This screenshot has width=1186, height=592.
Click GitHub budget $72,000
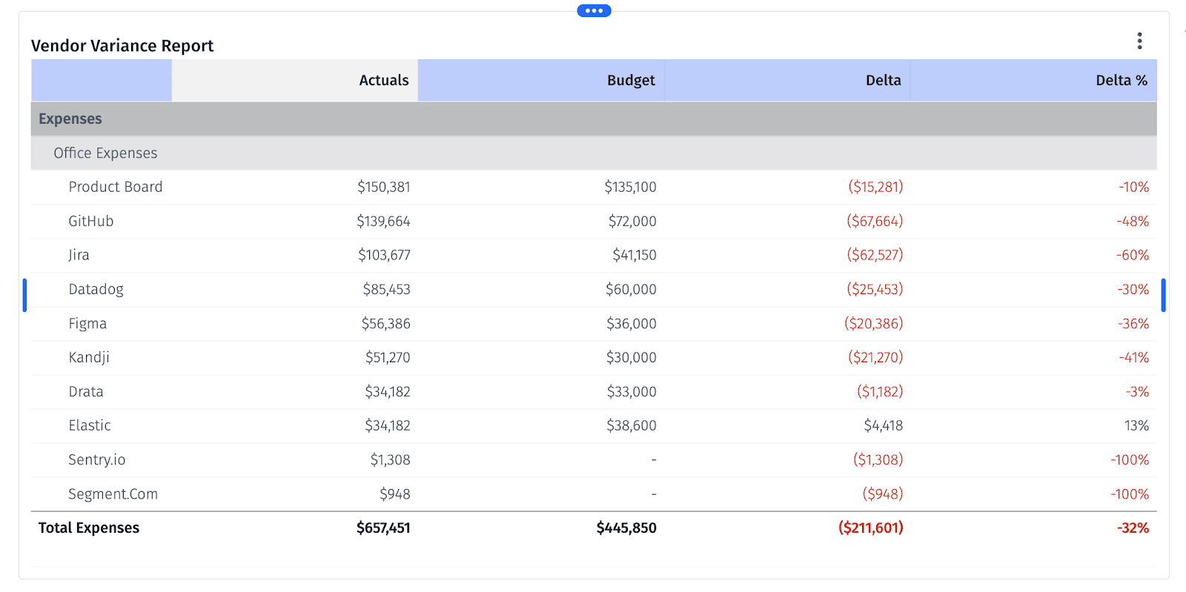pos(632,221)
